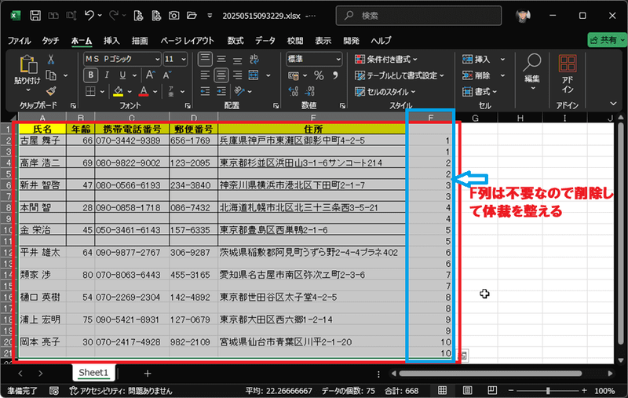
Task: Click the 挿入 insert cells button
Action: 476,59
